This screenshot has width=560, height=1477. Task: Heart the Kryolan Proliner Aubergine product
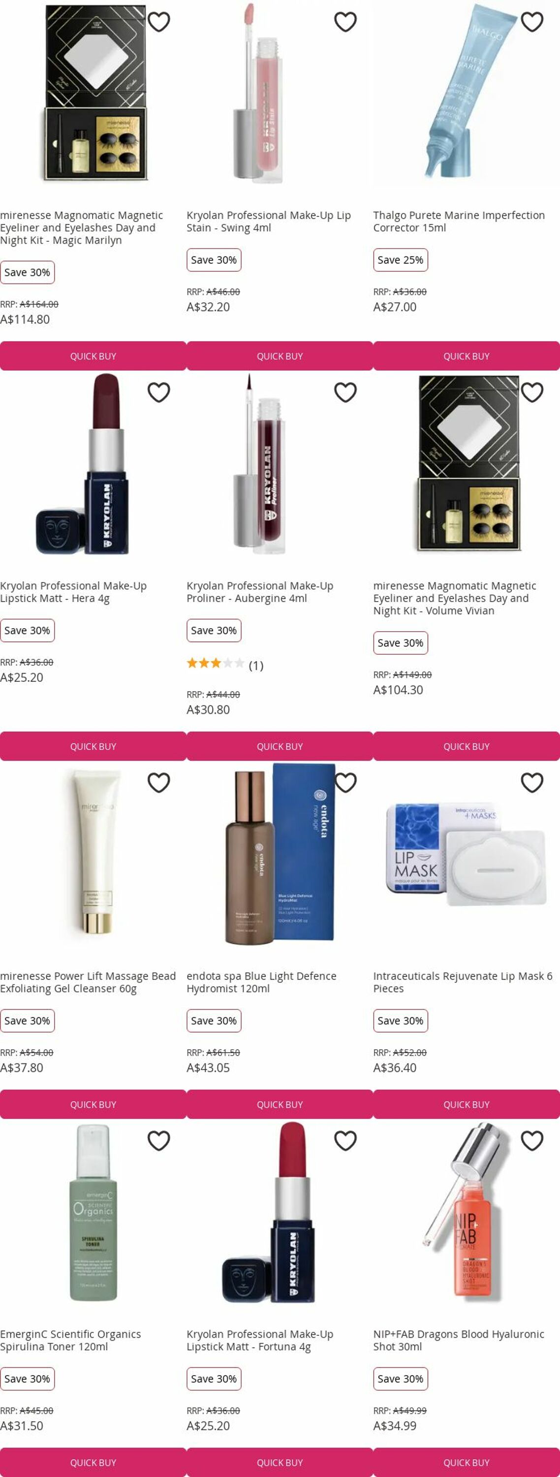point(345,392)
